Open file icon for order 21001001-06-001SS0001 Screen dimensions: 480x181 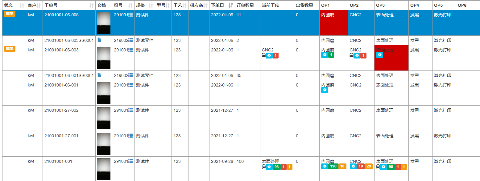(99, 75)
